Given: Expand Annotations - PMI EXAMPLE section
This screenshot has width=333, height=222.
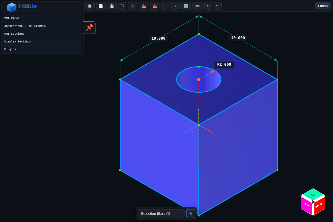Looking at the screenshot, I should point(42,26).
